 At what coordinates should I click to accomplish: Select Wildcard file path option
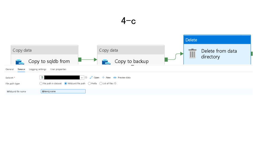point(66,83)
